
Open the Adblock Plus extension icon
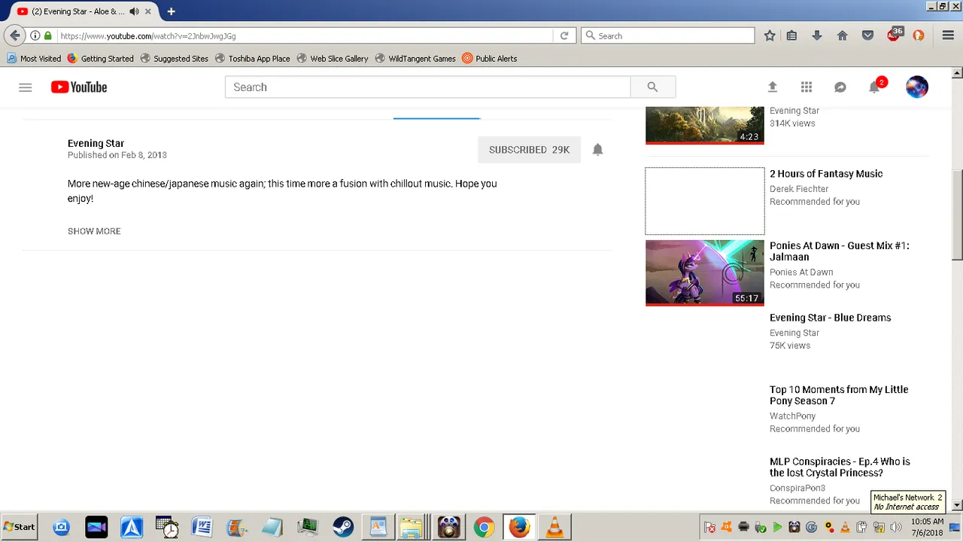tap(894, 35)
